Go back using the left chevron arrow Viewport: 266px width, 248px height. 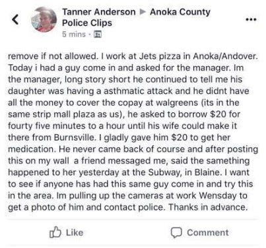15,19
